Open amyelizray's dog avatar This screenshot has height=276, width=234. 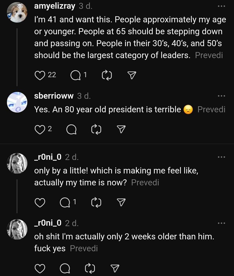click(17, 13)
